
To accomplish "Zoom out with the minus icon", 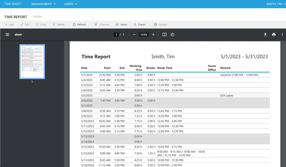I will click(x=134, y=35).
